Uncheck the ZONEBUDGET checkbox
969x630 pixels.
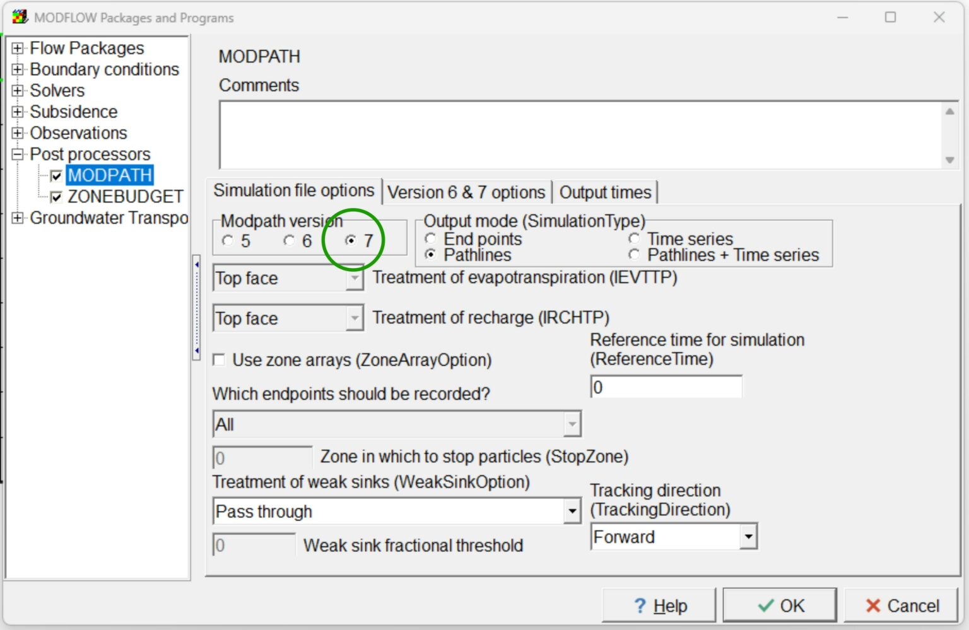(x=57, y=197)
